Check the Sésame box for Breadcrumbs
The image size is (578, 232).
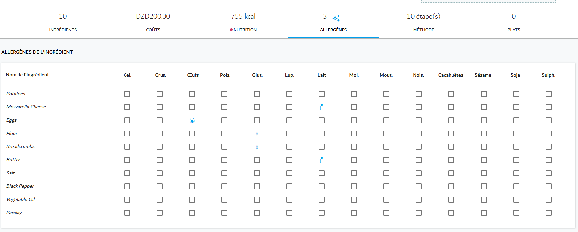484,147
